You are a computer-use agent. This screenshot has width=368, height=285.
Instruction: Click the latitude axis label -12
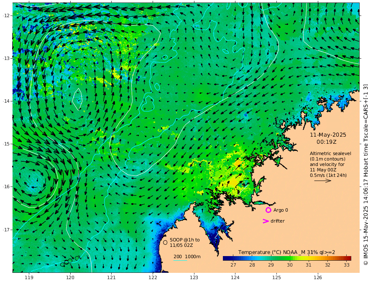pyautogui.click(x=6, y=16)
